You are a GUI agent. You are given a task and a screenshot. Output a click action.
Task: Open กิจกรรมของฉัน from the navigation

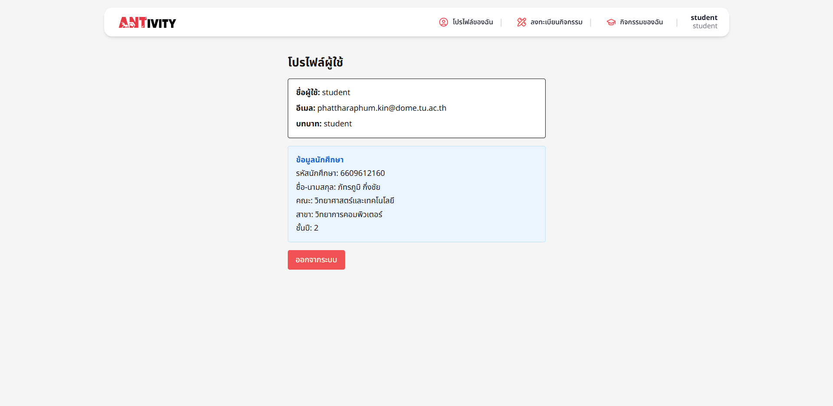[641, 22]
